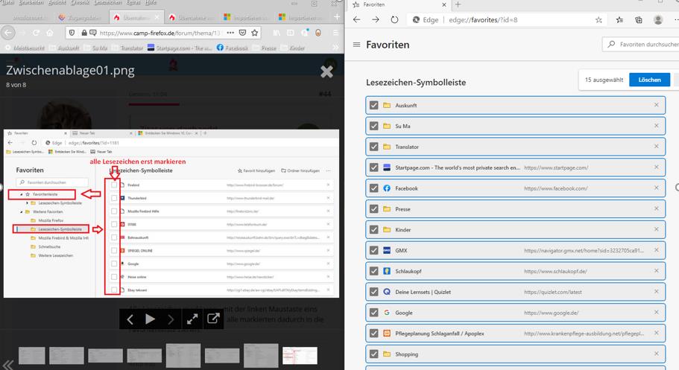
Task: Go to the previous image in lightbox
Action: pos(130,319)
